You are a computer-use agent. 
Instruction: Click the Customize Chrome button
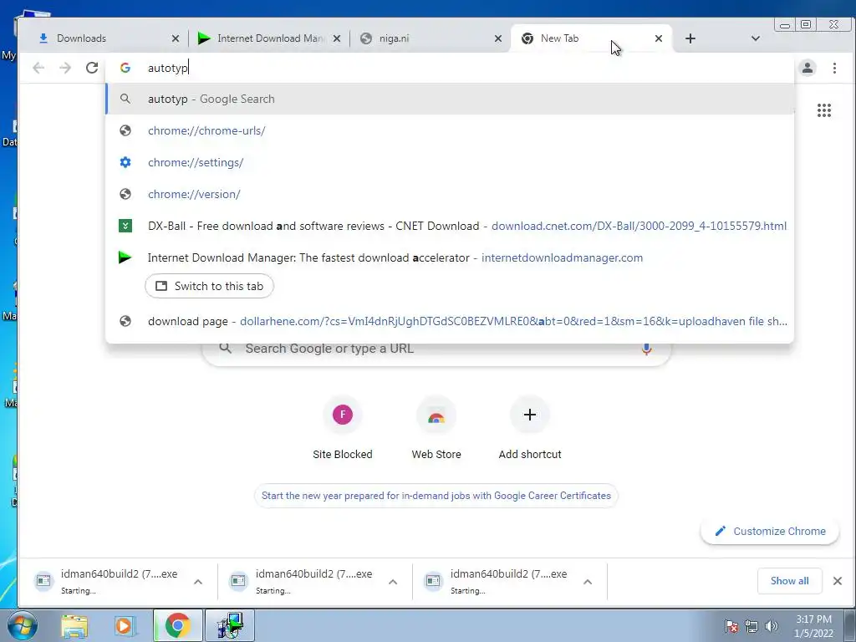[770, 531]
